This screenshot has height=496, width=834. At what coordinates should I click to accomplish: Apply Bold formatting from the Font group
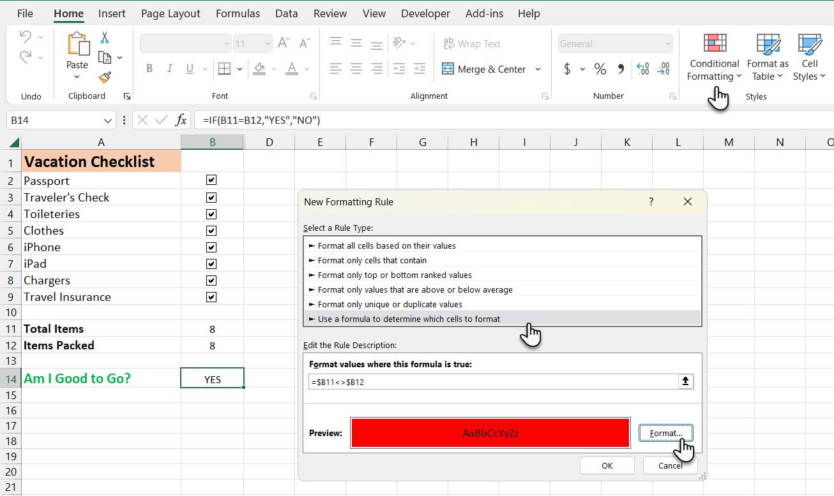[x=149, y=69]
